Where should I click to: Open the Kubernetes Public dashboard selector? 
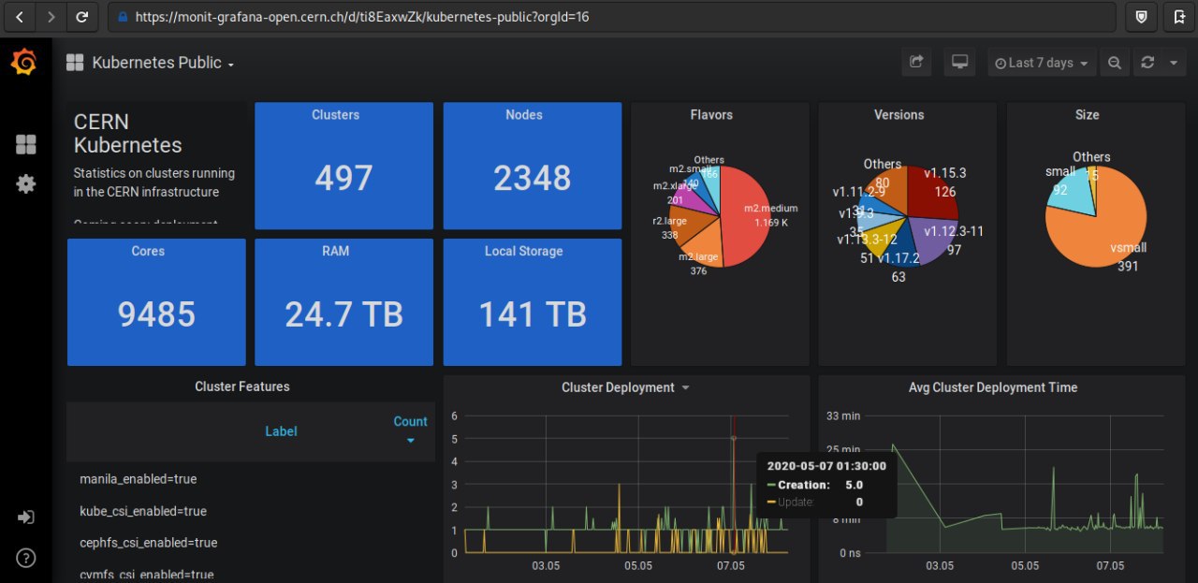click(x=163, y=63)
